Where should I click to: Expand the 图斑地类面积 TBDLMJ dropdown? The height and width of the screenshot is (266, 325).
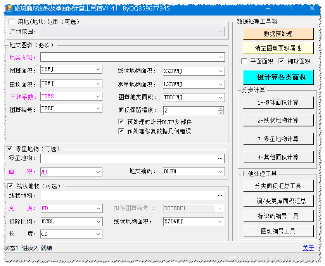pyautogui.click(x=221, y=98)
